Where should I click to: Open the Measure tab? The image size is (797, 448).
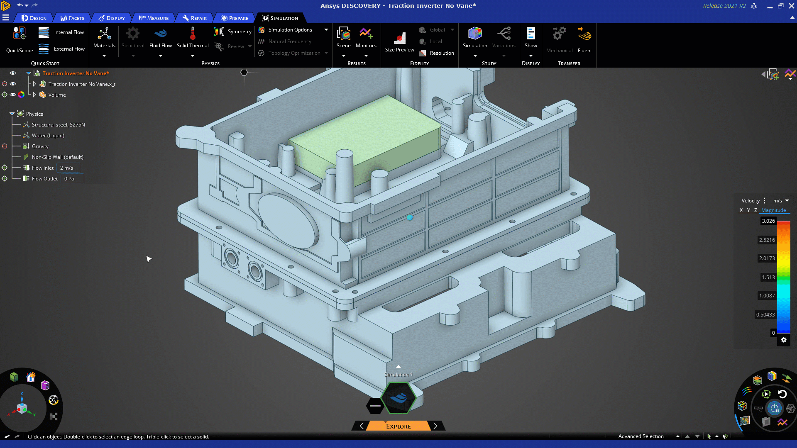tap(154, 18)
